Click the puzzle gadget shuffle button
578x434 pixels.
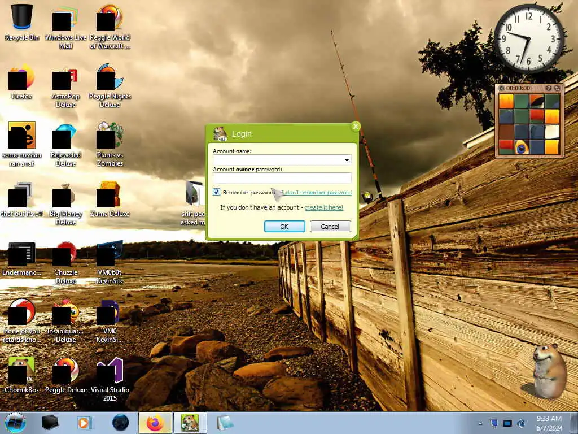[557, 88]
